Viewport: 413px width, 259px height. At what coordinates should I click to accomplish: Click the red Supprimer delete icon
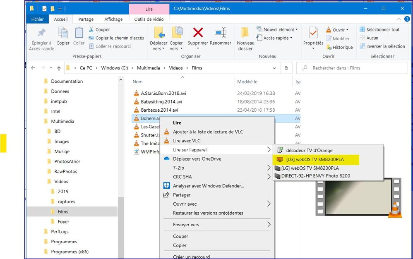click(198, 33)
